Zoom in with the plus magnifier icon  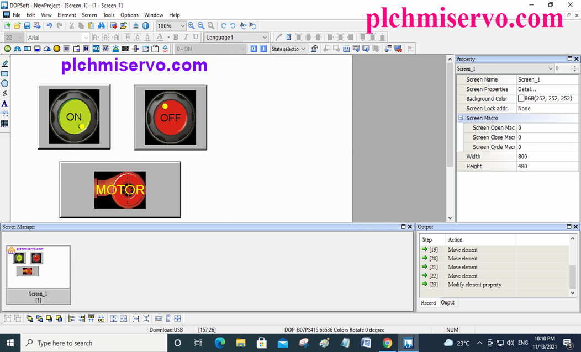tap(191, 25)
